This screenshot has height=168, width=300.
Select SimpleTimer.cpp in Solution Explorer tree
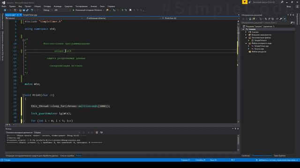click(x=261, y=46)
